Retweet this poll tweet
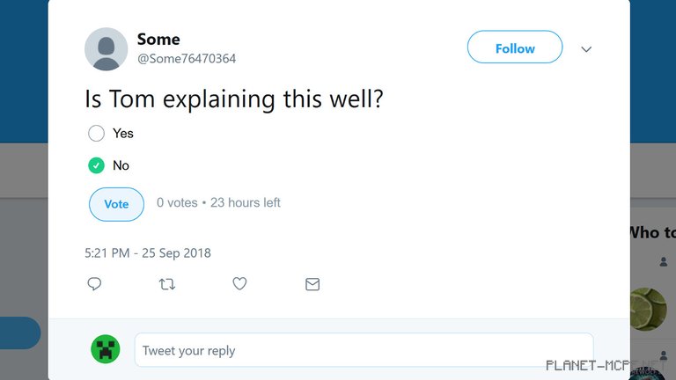The image size is (676, 380). [166, 284]
